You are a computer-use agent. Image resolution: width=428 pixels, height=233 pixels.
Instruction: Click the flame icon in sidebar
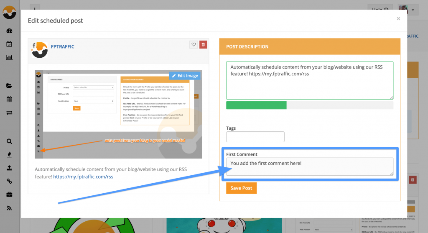pyautogui.click(x=9, y=155)
